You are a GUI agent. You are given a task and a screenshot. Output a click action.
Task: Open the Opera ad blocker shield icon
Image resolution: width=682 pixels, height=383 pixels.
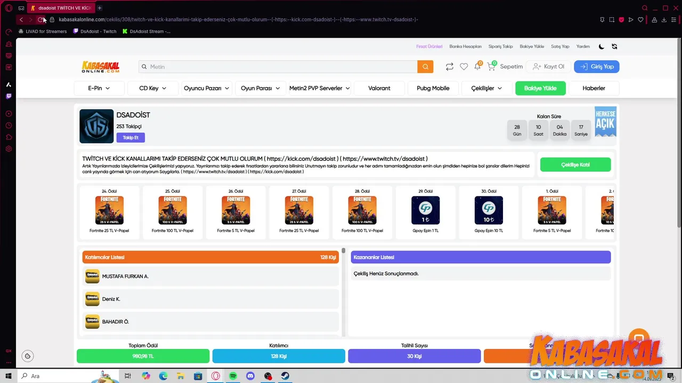coord(621,20)
